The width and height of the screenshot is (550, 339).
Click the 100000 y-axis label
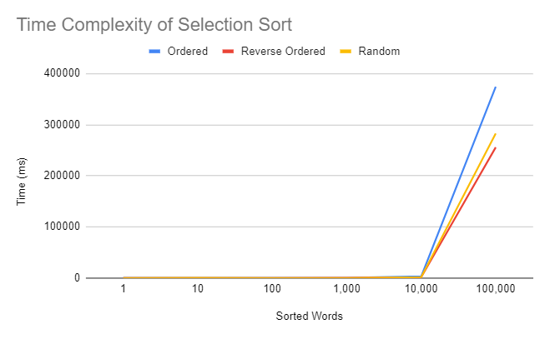(x=62, y=227)
